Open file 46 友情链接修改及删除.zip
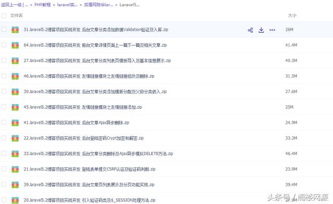Viewport: 333px width, 204px height. pyautogui.click(x=89, y=76)
